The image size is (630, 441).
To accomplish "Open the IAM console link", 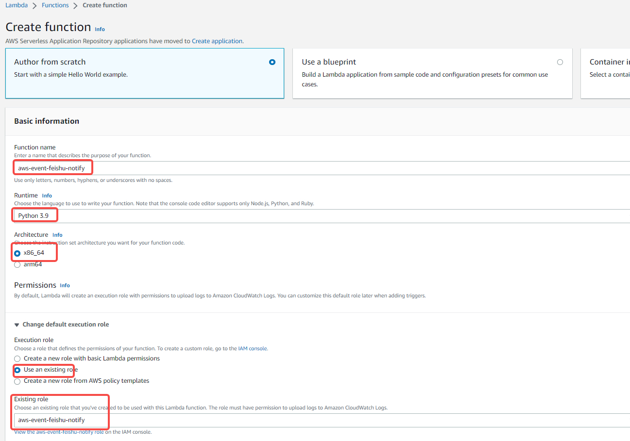I will 253,348.
